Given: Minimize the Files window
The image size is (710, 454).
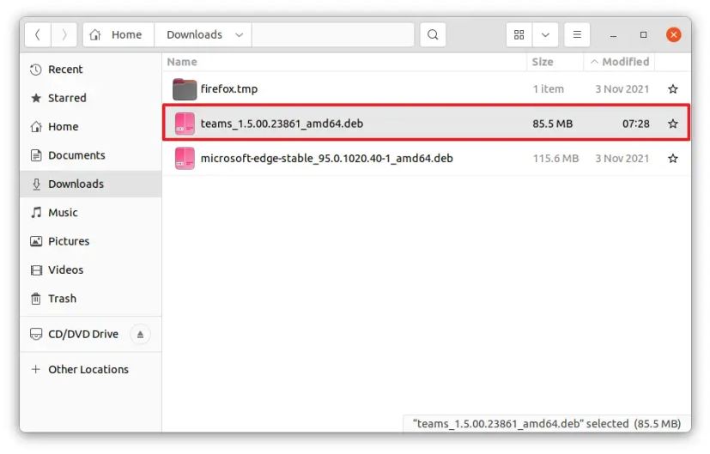Looking at the screenshot, I should (x=613, y=35).
